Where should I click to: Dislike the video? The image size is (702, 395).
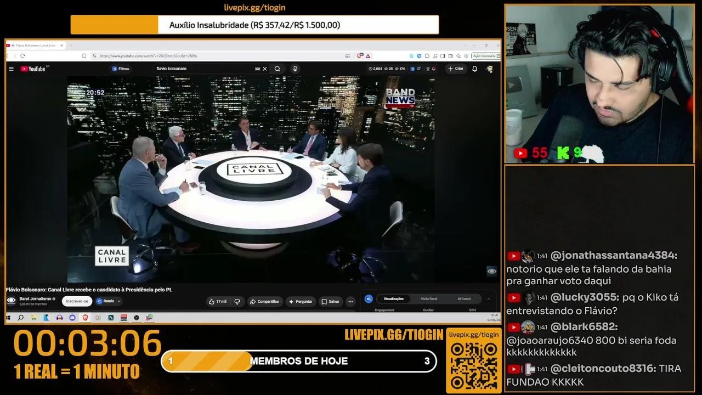[x=237, y=301]
